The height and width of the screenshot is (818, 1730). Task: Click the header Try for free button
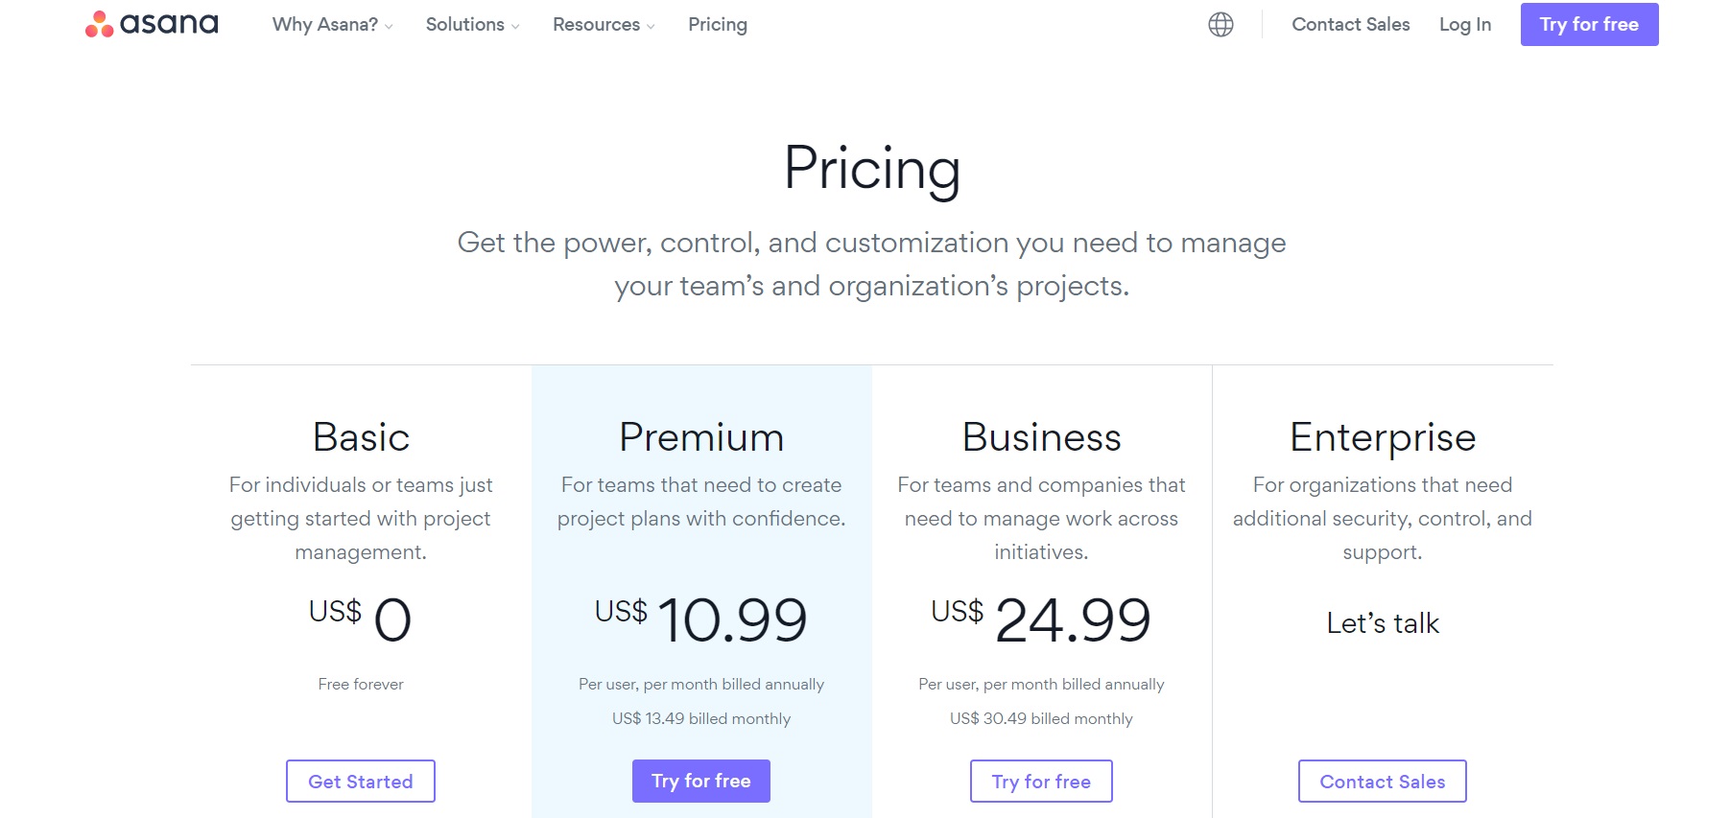(1589, 25)
